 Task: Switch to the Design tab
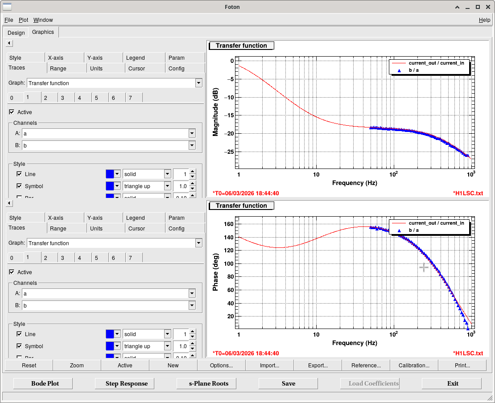(x=16, y=33)
